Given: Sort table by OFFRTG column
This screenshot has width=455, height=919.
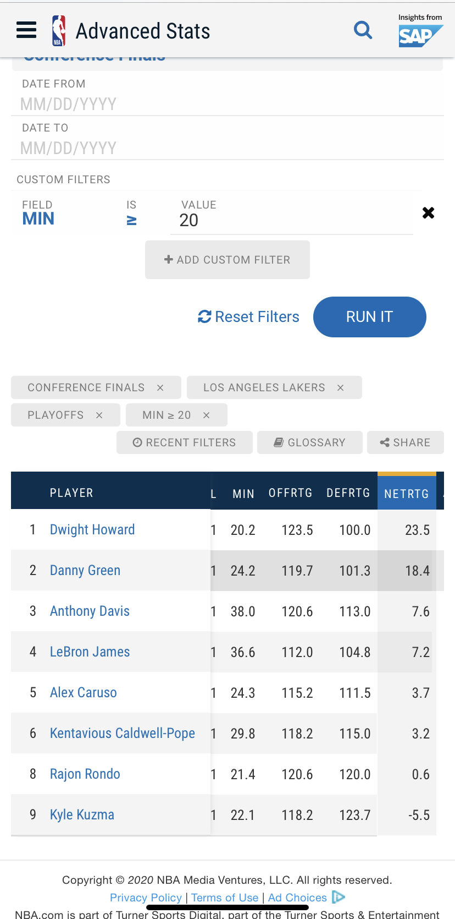Looking at the screenshot, I should 290,493.
